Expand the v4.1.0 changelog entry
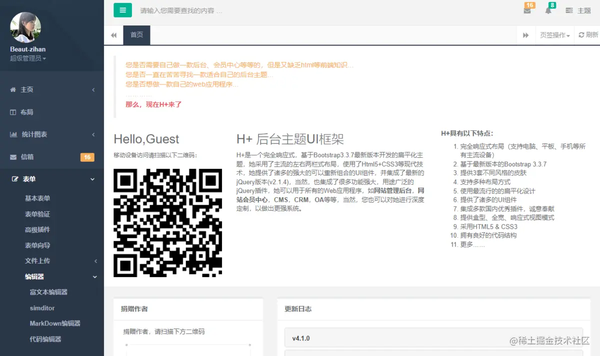This screenshot has width=600, height=356. coord(433,338)
